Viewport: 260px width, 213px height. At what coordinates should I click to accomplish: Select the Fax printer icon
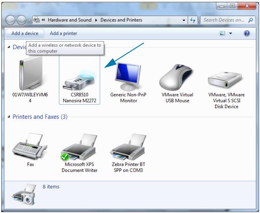(x=30, y=146)
